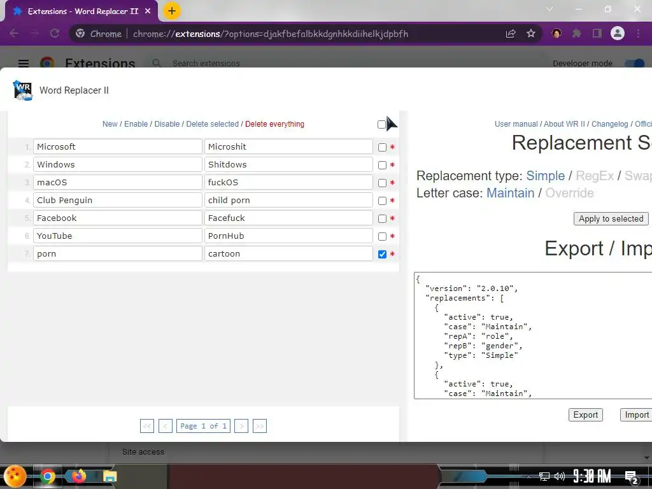Go to previous page button

pos(166,426)
